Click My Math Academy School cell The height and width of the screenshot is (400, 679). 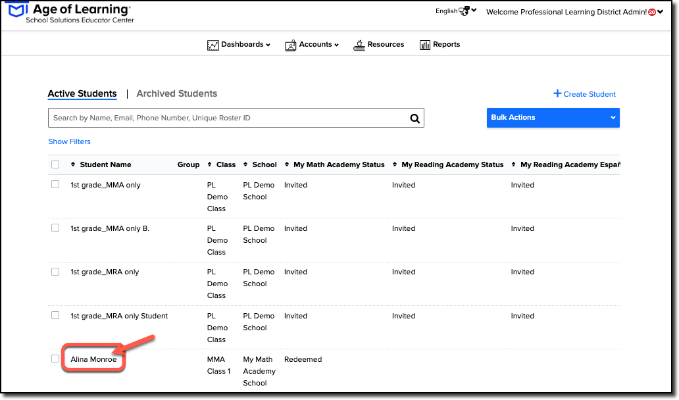point(259,371)
